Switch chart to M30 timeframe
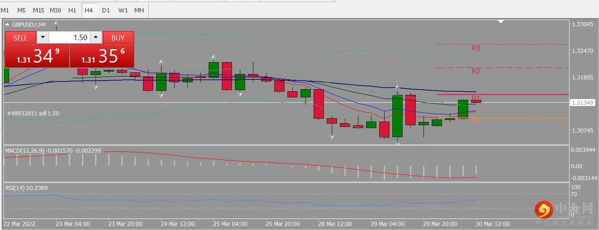Screen dimensions: 599x230 (55, 10)
